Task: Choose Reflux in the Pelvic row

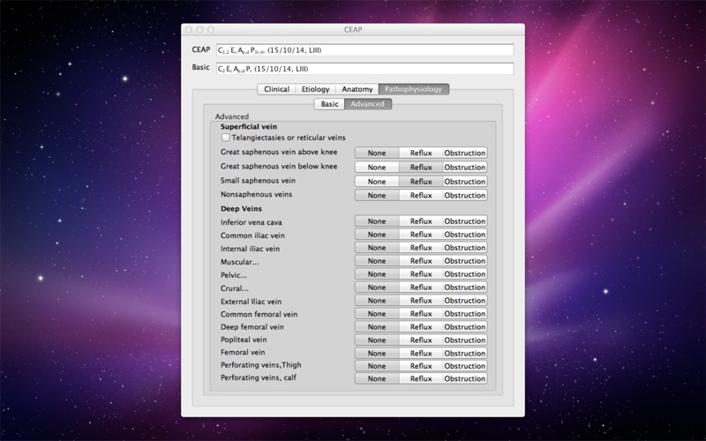Action: (421, 274)
